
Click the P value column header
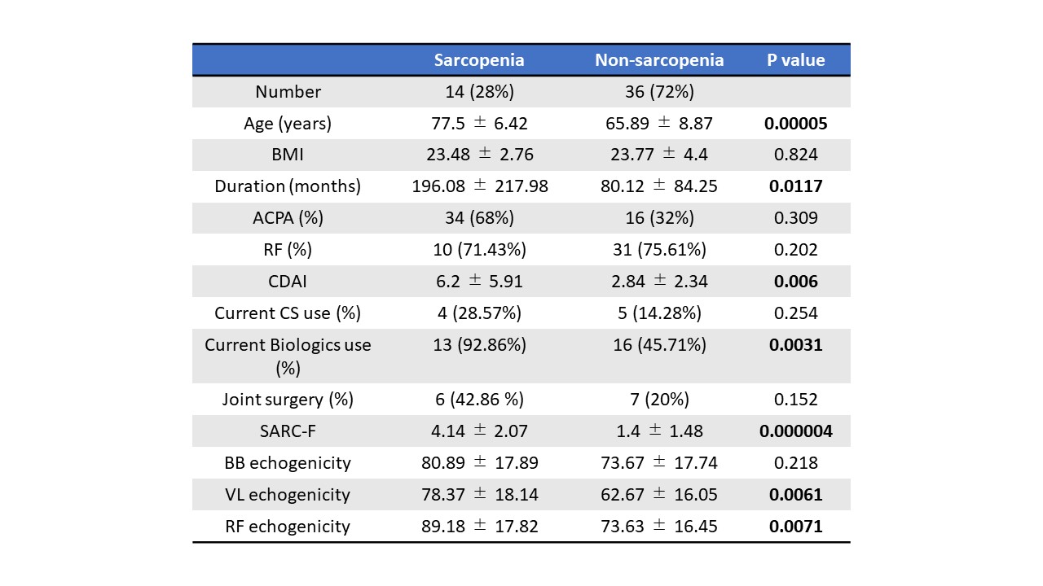click(x=795, y=60)
